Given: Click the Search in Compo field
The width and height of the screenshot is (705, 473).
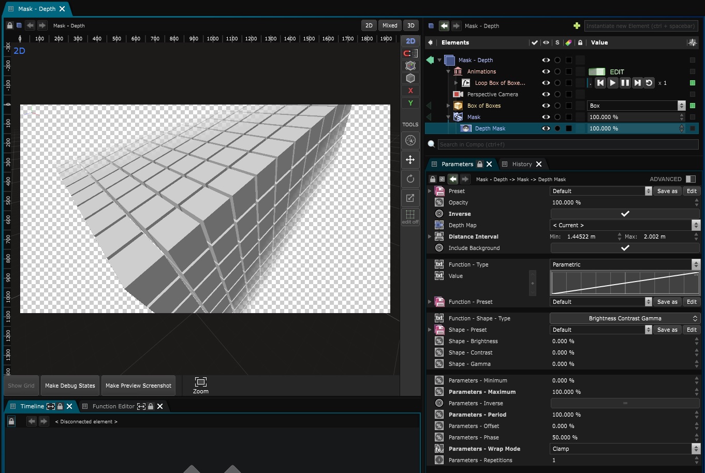Looking at the screenshot, I should [567, 144].
